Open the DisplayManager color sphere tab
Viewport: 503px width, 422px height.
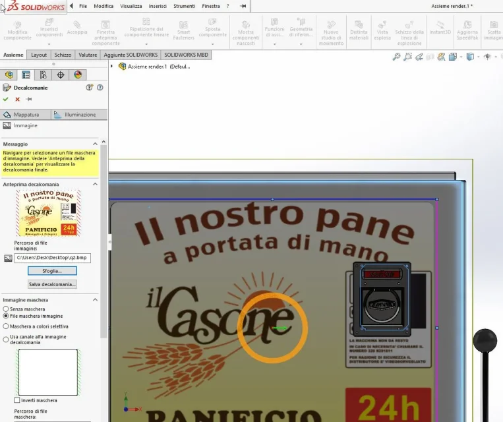tap(78, 75)
